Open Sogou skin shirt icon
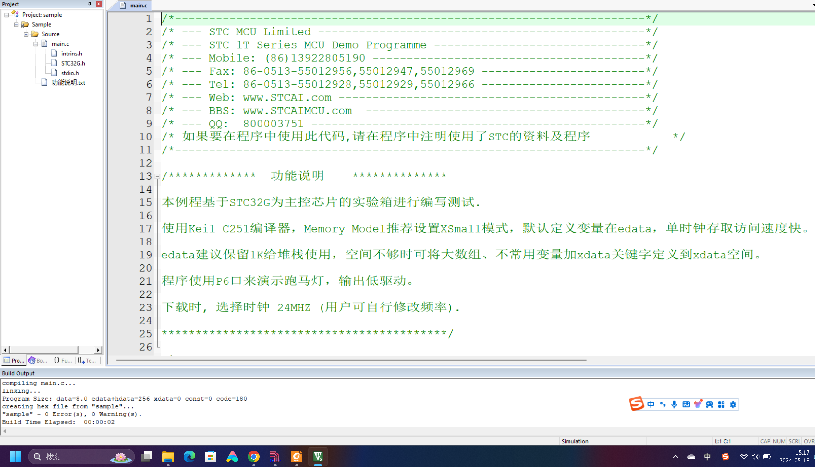This screenshot has width=815, height=467. [698, 404]
